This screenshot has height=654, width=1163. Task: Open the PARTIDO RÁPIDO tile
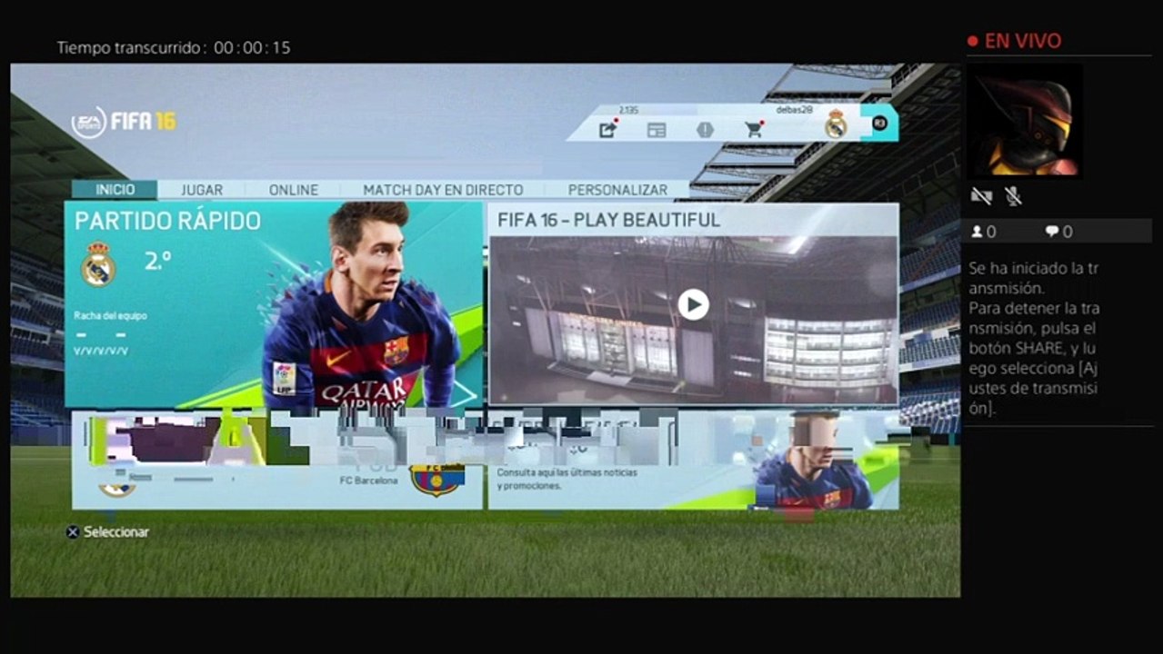273,304
